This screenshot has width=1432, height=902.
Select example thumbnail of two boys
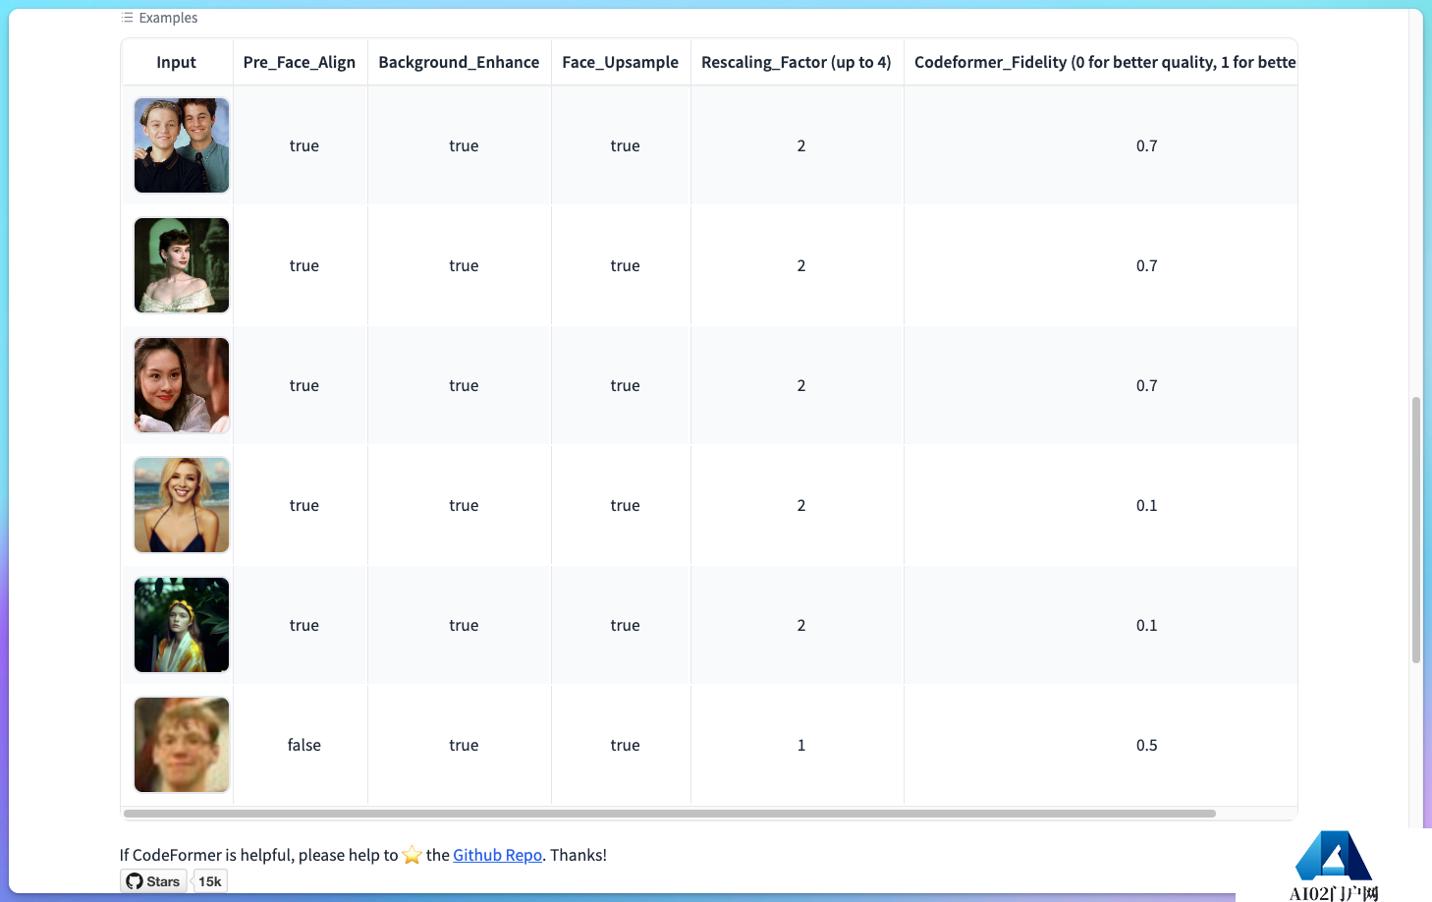coord(182,145)
